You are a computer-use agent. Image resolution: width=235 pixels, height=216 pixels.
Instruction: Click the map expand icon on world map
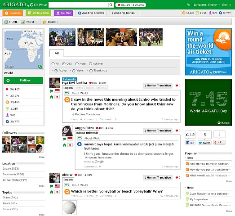40,67
